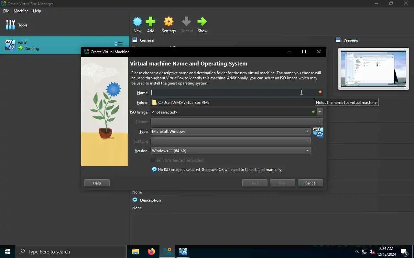Click the win7 preview thumbnail
Viewport: 414px width, 258px height.
[x=374, y=69]
